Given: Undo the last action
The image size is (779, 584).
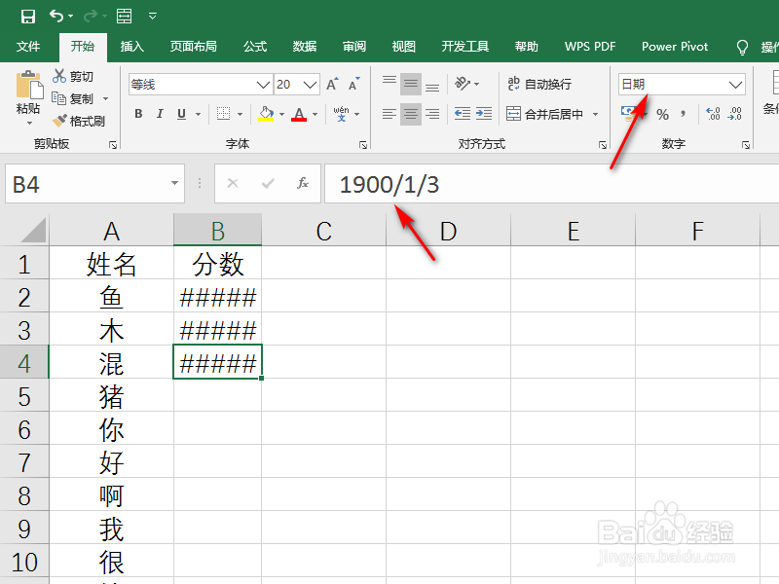Looking at the screenshot, I should (56, 16).
